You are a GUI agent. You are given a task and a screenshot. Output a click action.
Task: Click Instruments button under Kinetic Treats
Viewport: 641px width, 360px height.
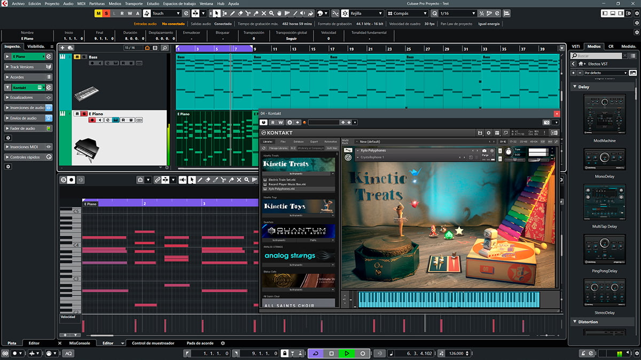[x=296, y=174]
